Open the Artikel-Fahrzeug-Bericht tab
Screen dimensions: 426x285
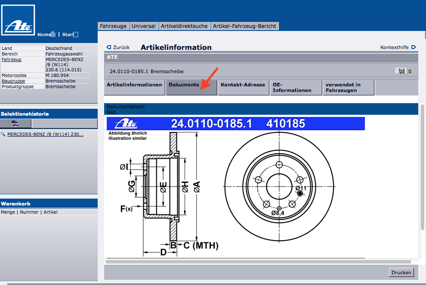click(x=244, y=26)
